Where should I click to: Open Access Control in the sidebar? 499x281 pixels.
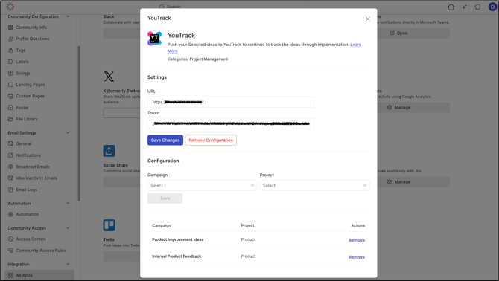pyautogui.click(x=31, y=239)
